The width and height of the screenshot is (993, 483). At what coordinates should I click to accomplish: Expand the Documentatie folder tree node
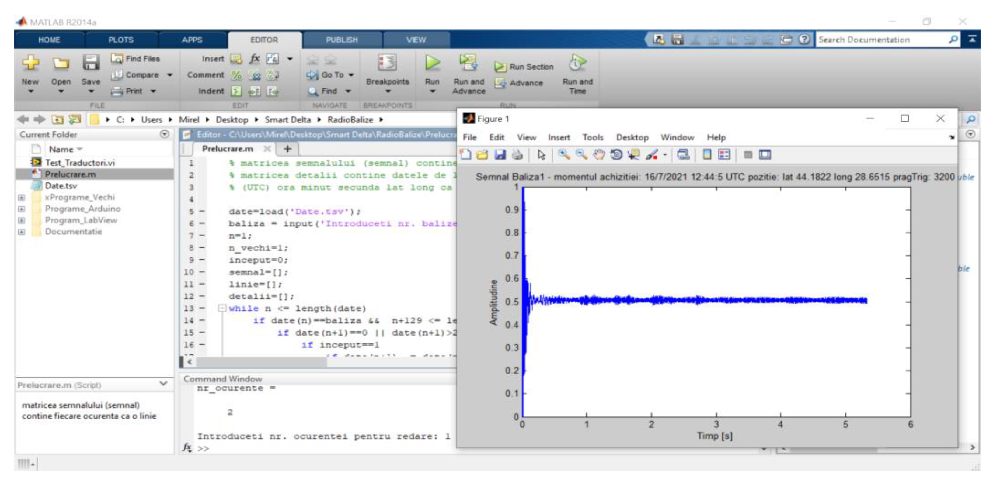pos(22,232)
